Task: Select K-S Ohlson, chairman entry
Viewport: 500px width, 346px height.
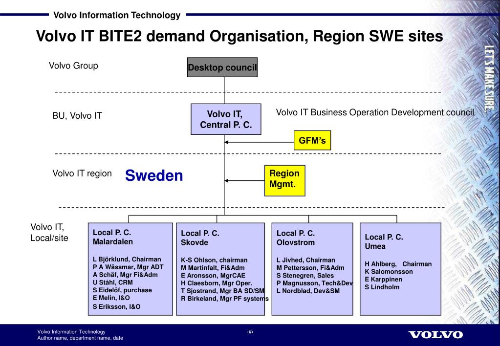Action: pyautogui.click(x=214, y=260)
